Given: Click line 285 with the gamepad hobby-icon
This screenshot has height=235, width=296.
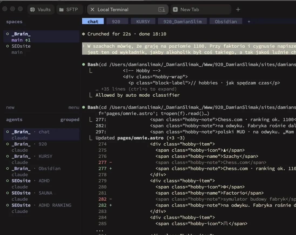Looking at the screenshot, I should (173, 224).
